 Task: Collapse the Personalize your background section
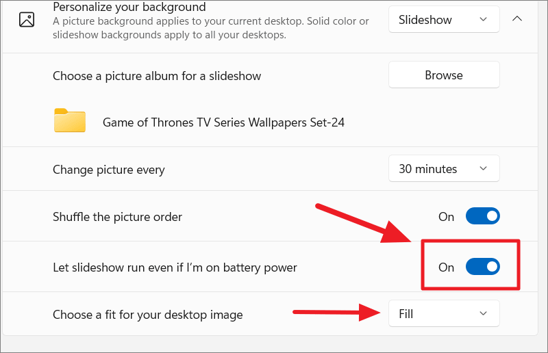[x=517, y=19]
